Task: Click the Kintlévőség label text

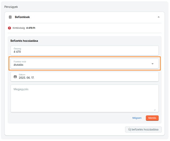Action: (19, 28)
